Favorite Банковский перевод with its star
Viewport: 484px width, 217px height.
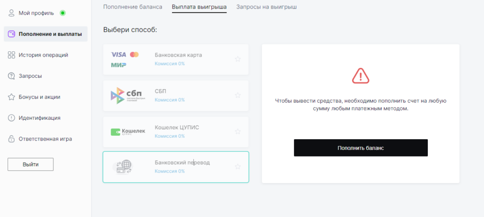(238, 167)
